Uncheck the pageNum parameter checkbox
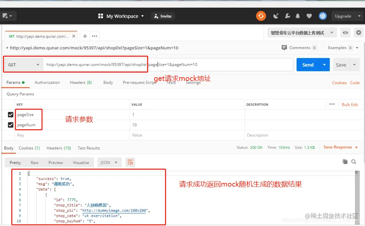Image resolution: width=365 pixels, height=226 pixels. tap(11, 125)
